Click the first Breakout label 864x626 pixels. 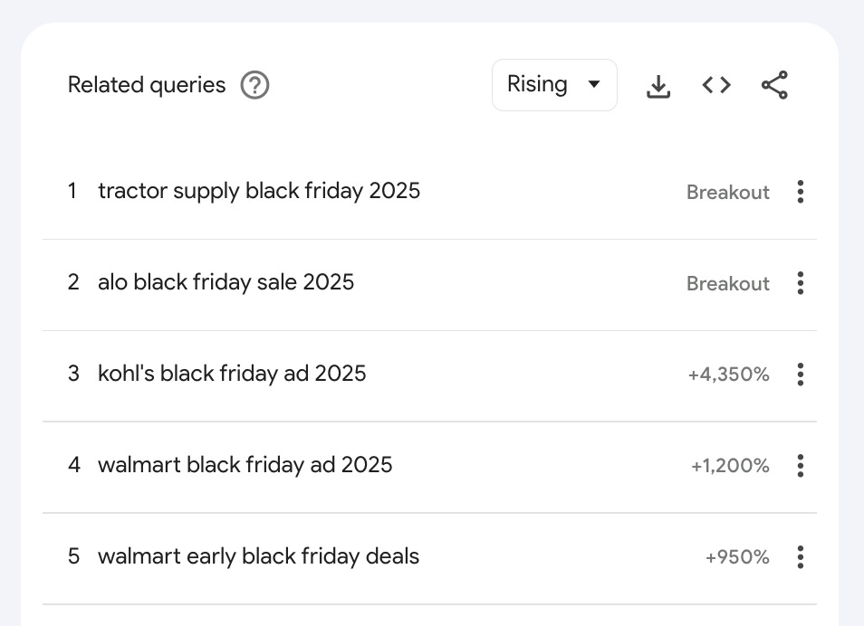click(727, 193)
